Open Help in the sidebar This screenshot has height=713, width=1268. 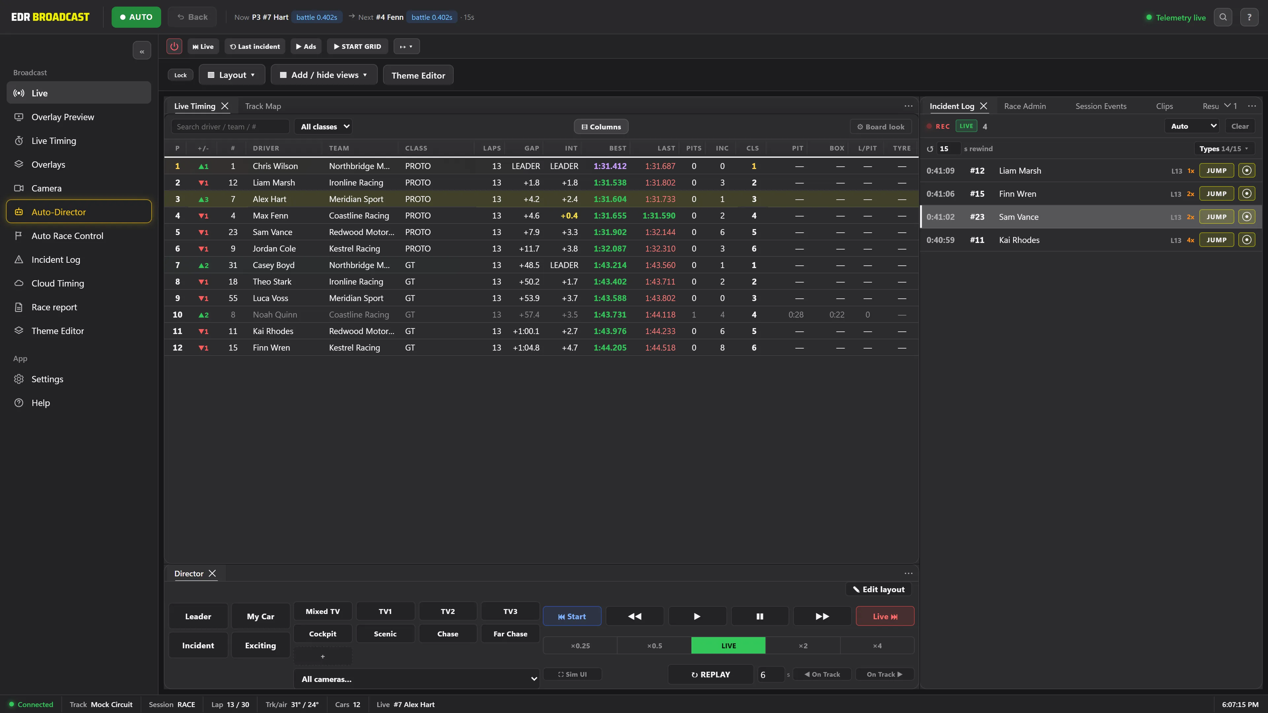79,403
